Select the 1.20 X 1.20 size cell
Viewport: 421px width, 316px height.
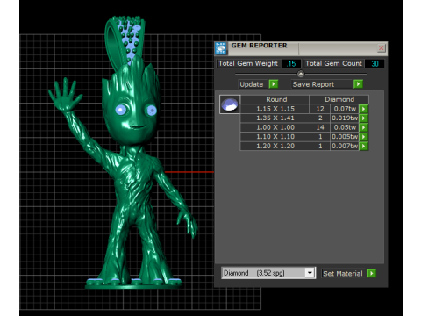pos(275,146)
